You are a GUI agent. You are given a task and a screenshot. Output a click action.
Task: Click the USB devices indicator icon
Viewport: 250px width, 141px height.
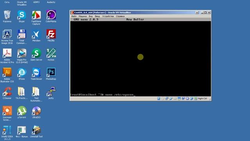click(x=171, y=98)
